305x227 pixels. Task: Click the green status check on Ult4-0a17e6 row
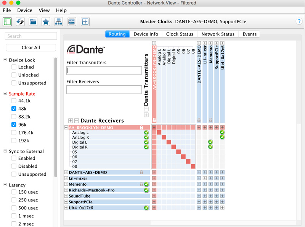coord(146,208)
